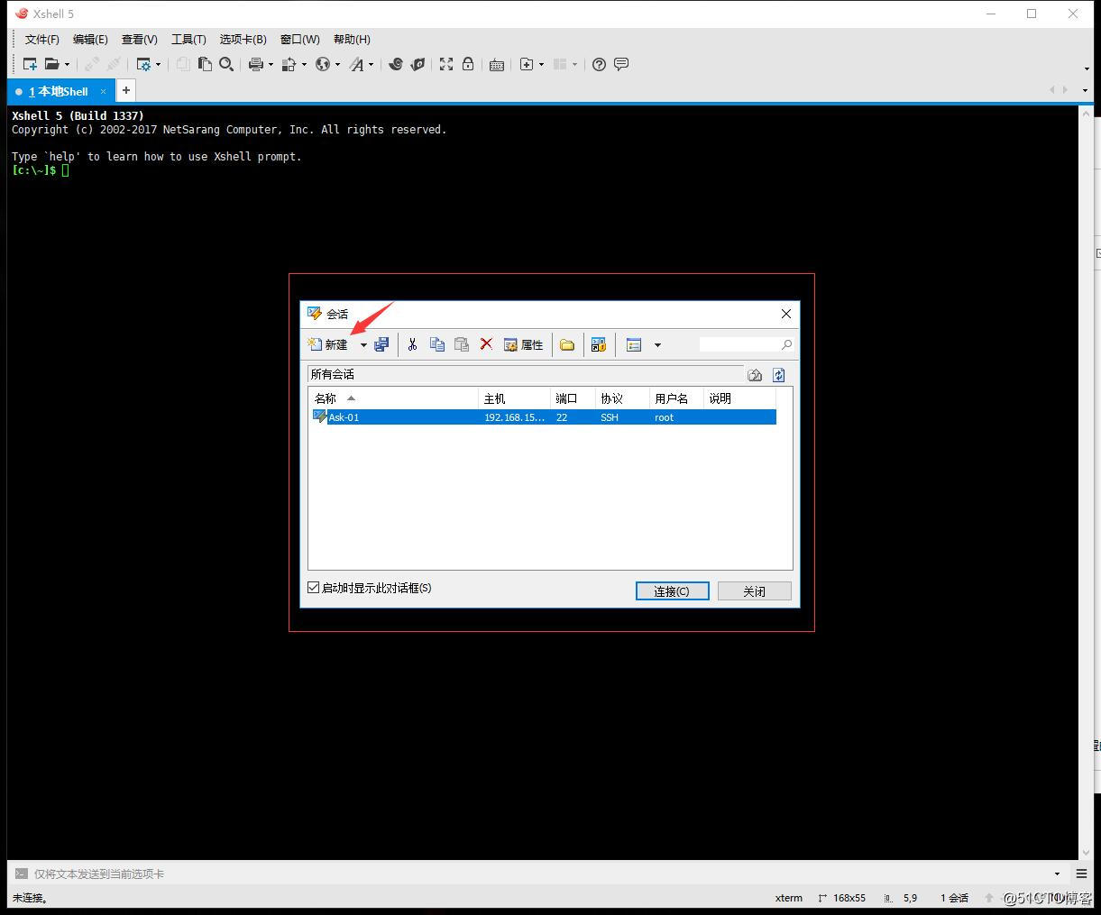Expand the Font dropdown arrow
Viewport: 1101px width, 915px height.
coord(371,65)
